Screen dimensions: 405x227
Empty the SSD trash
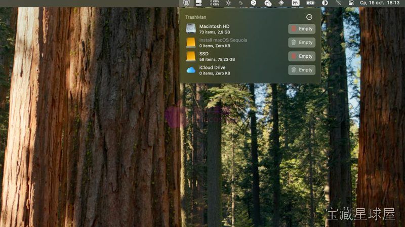point(302,56)
